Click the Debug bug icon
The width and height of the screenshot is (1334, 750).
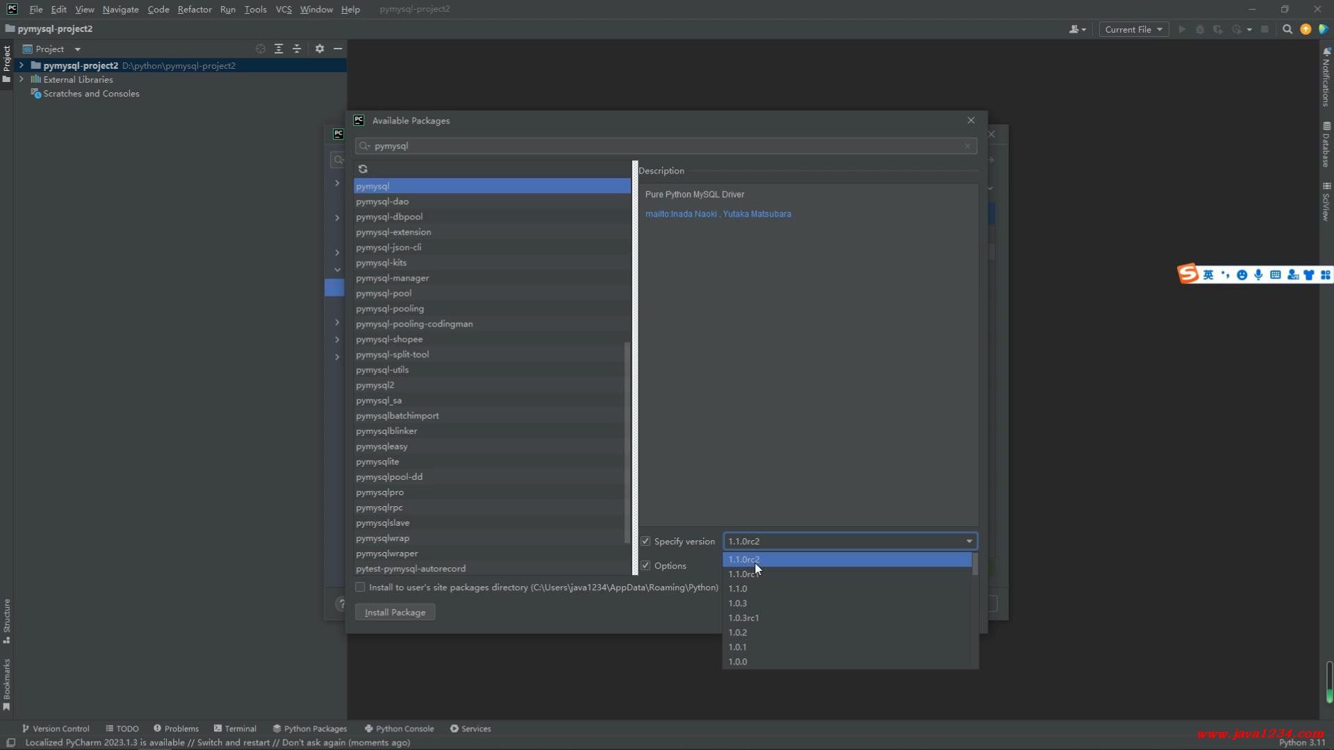[1200, 29]
